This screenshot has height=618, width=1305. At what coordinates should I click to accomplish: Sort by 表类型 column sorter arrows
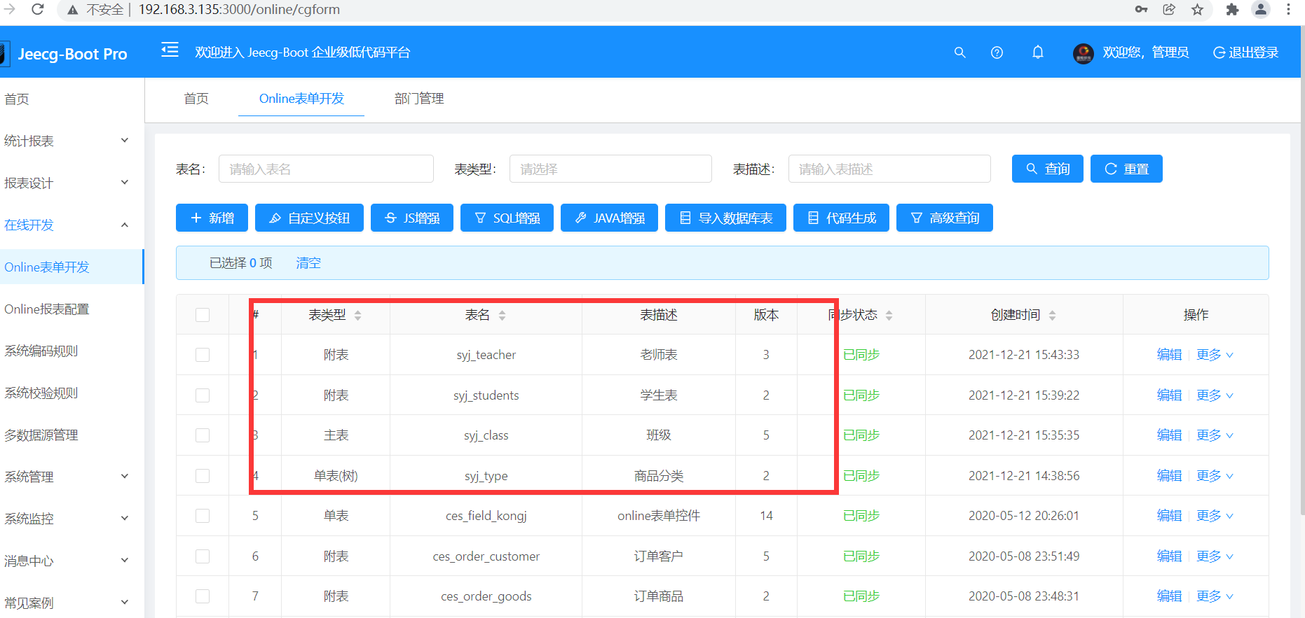pyautogui.click(x=357, y=316)
